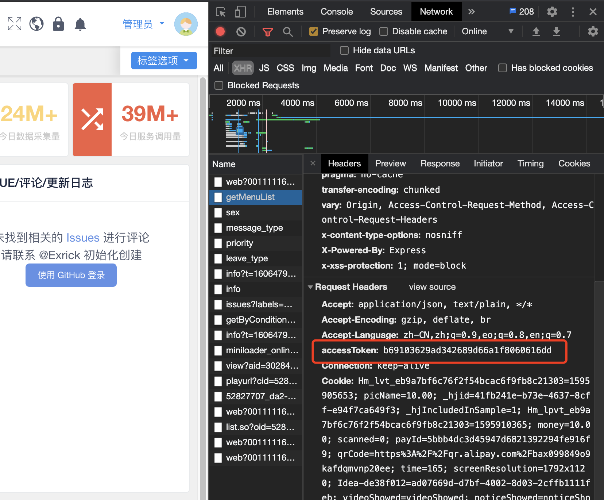Open network search magnifier
The image size is (604, 500).
click(288, 32)
